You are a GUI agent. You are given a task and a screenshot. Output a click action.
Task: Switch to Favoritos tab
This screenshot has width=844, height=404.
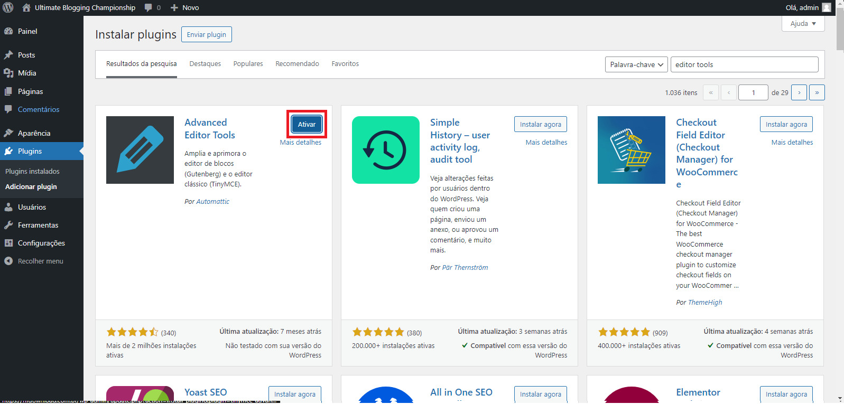click(x=345, y=64)
